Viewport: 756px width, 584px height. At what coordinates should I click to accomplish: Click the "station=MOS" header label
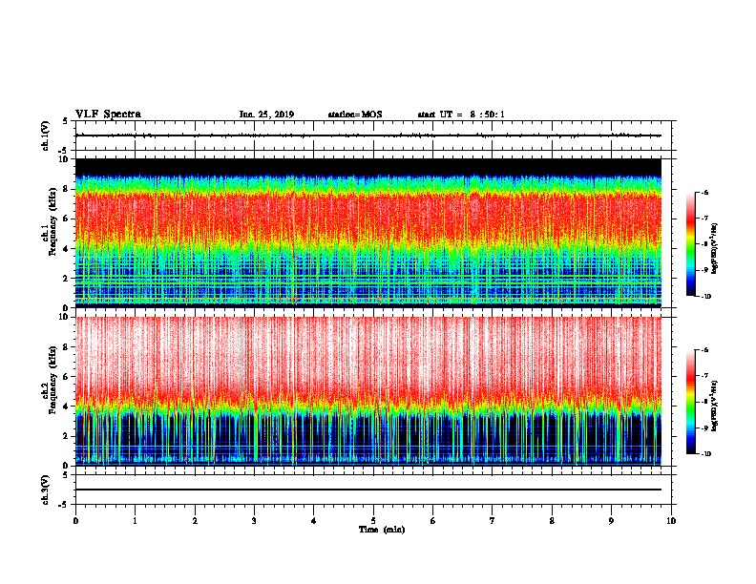(x=355, y=115)
